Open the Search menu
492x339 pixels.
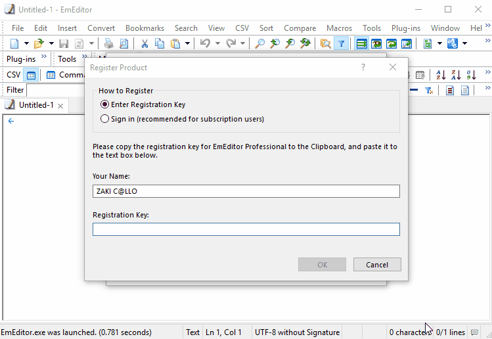tap(186, 28)
